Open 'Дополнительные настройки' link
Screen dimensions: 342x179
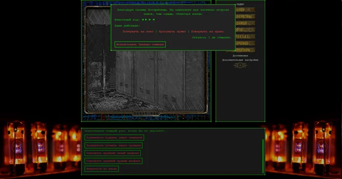point(240,60)
